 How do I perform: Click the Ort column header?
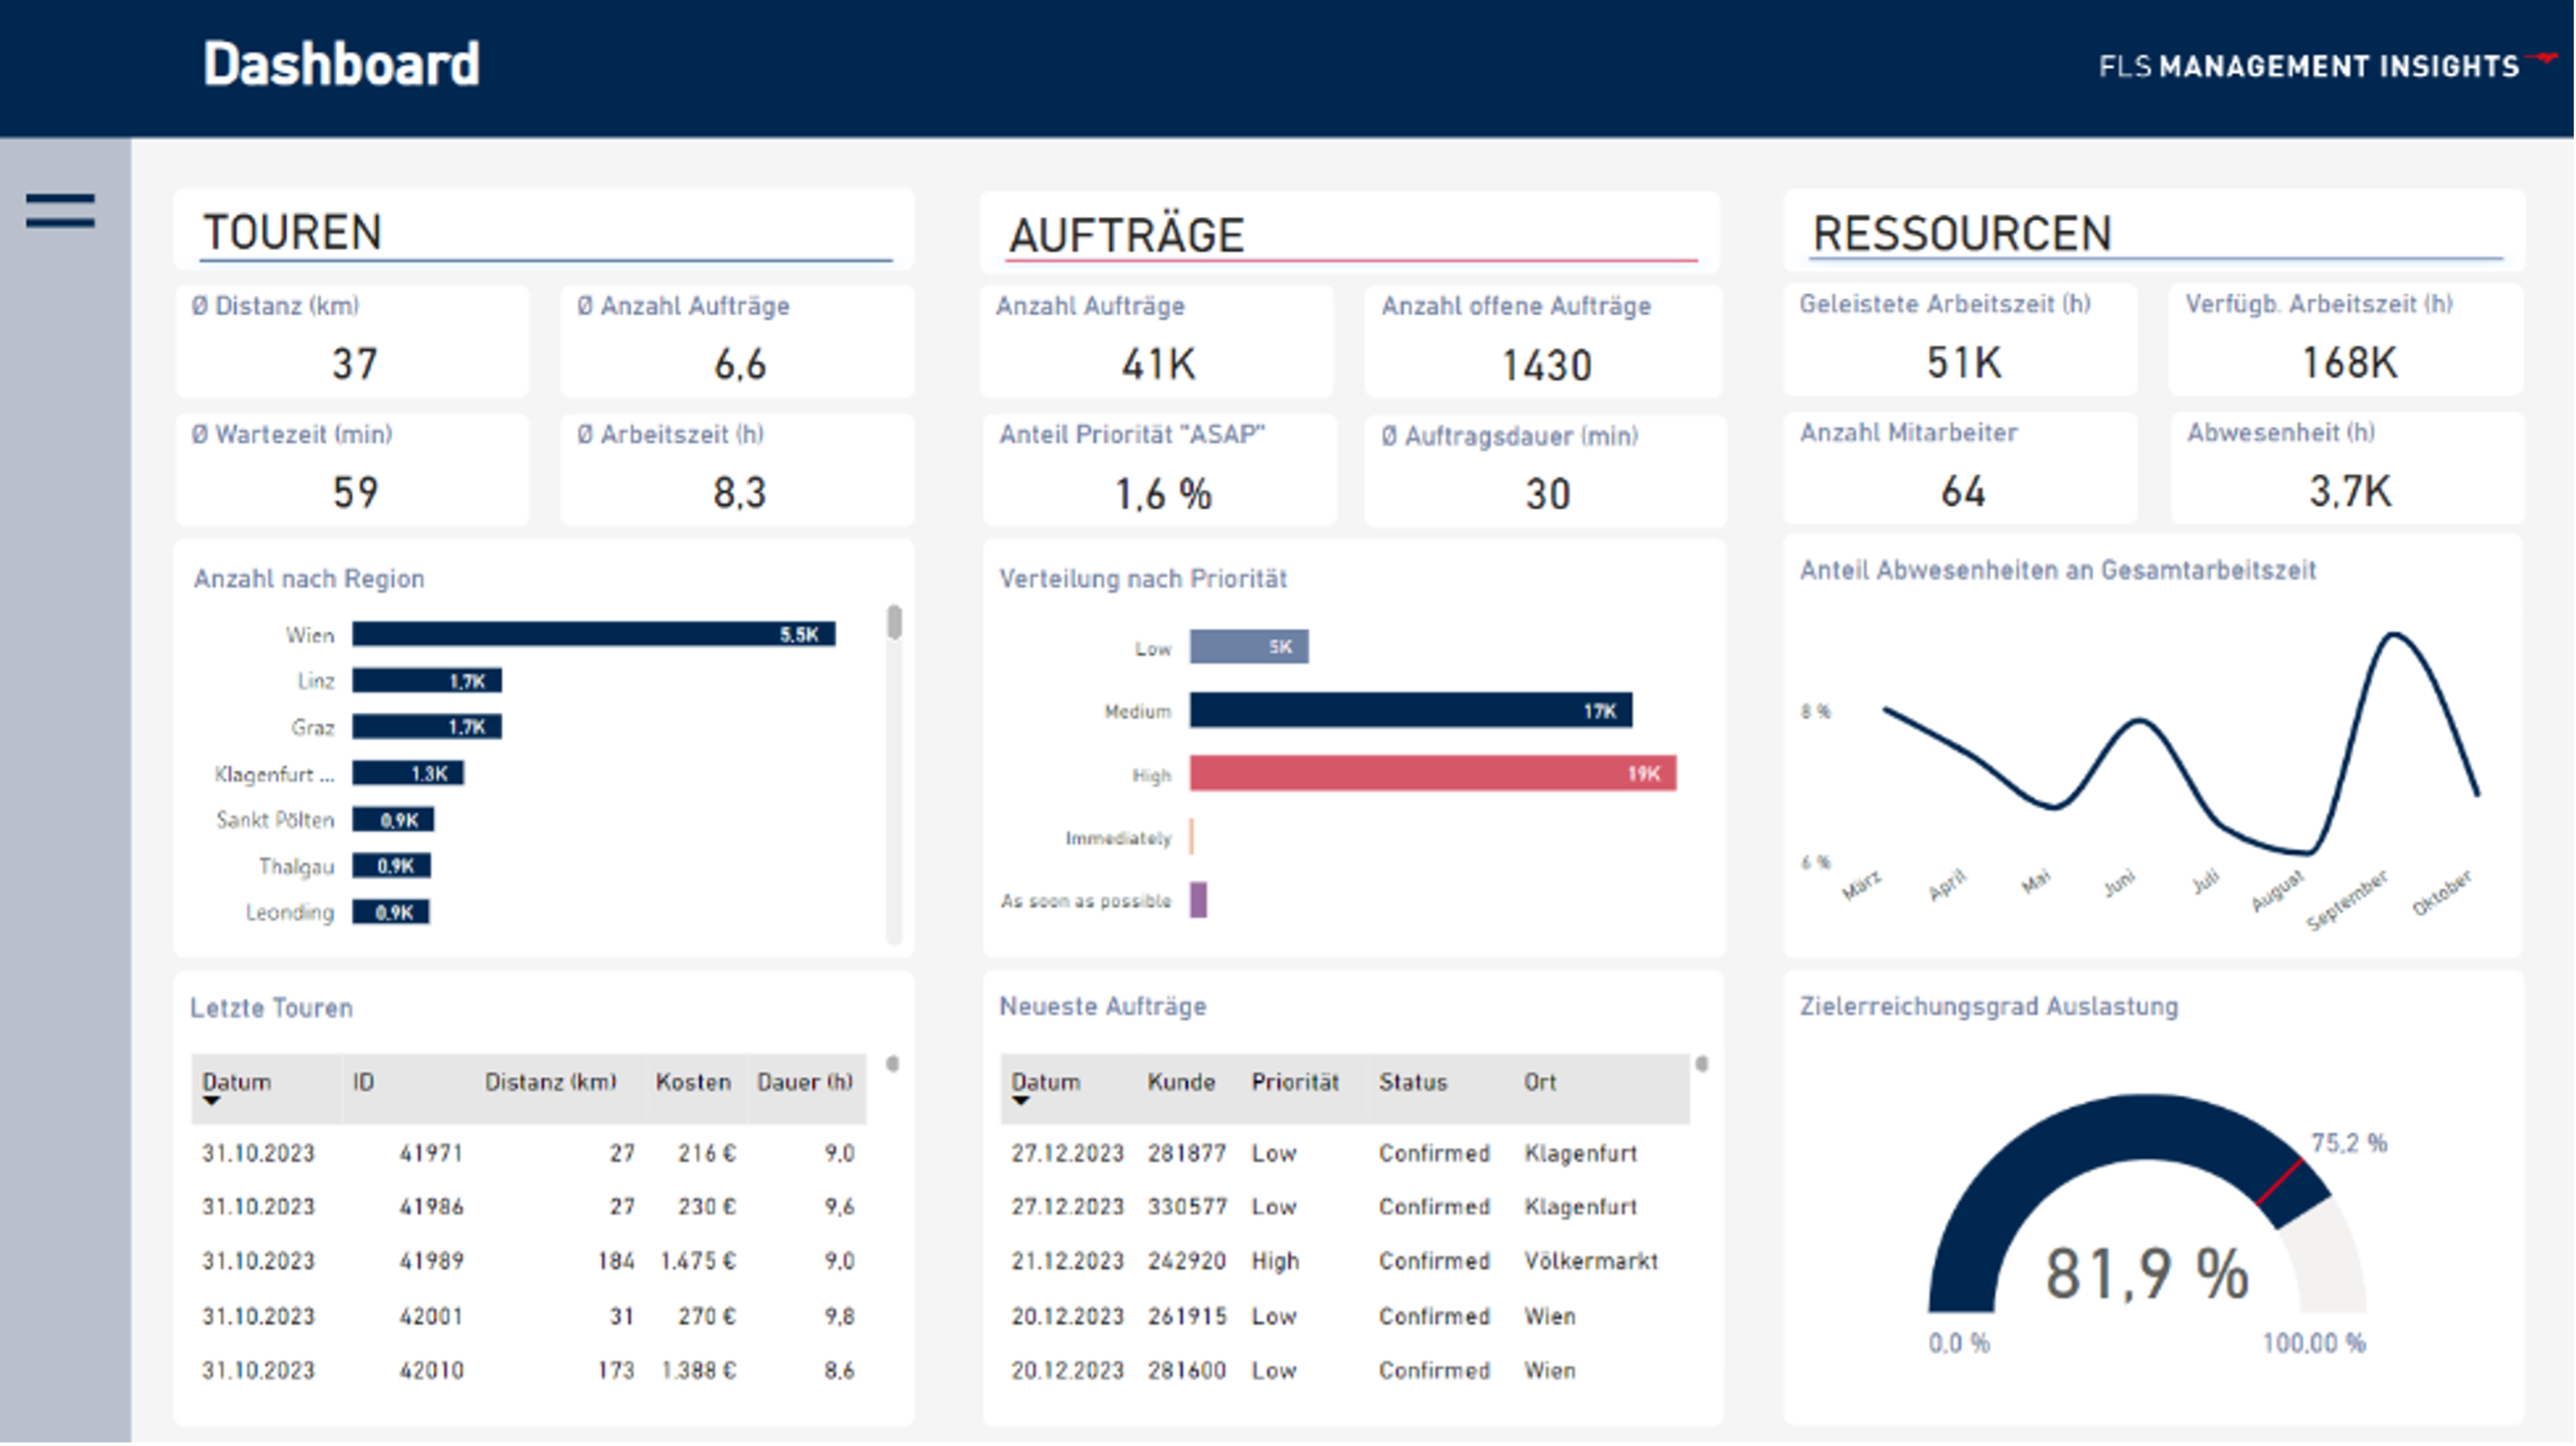point(1540,1082)
